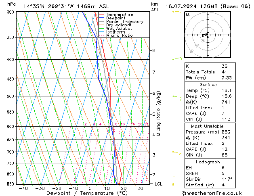Click the Wet Adiabat legend entry
The height and width of the screenshot is (196, 254).
(119, 29)
